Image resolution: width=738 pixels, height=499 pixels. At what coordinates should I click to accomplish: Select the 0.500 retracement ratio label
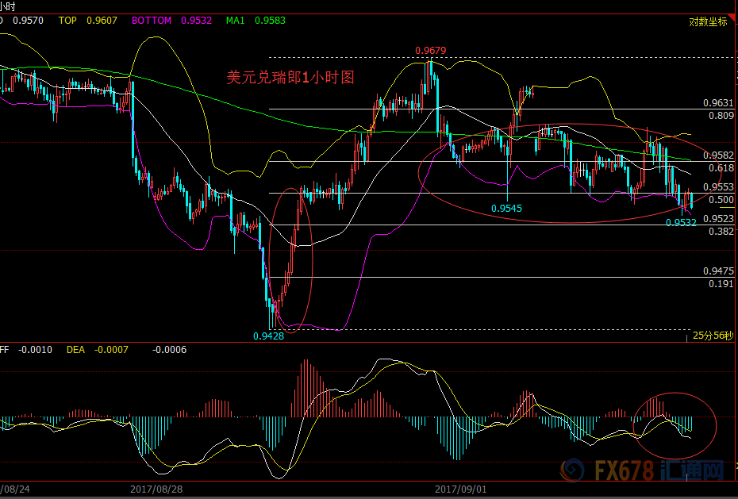721,200
